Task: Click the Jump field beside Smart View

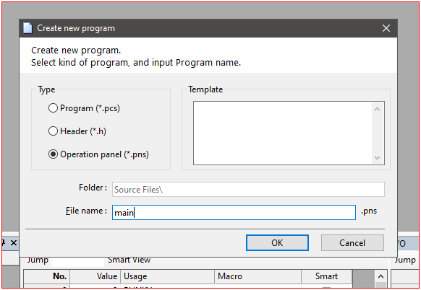Action: click(x=77, y=261)
